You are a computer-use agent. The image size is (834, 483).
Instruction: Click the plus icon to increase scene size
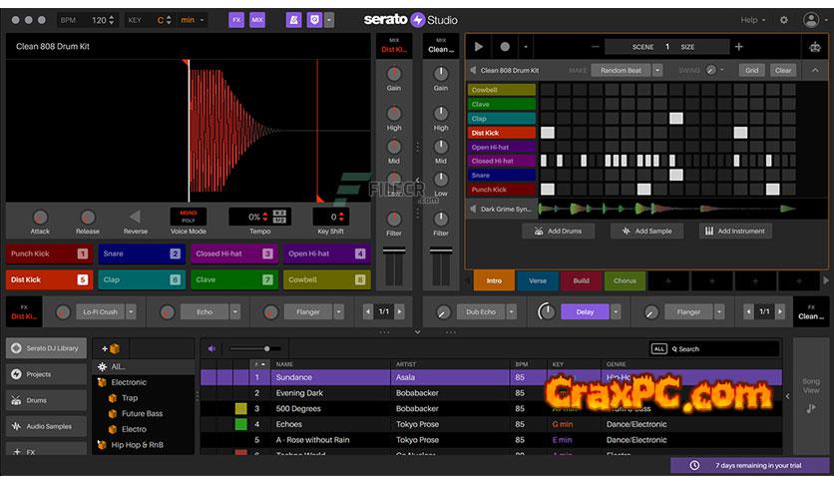pos(739,47)
